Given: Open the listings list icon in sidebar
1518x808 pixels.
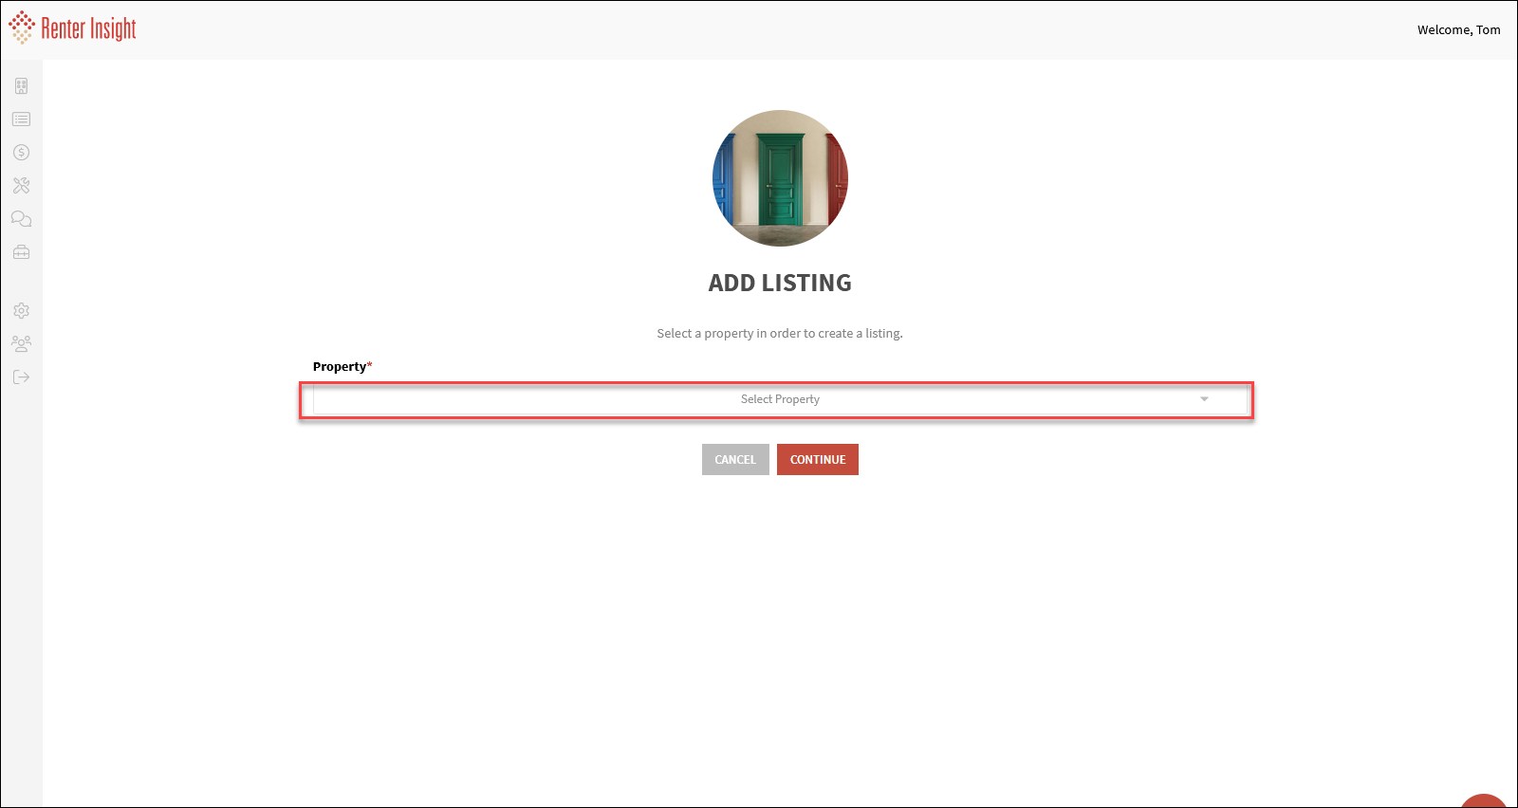Looking at the screenshot, I should 21,119.
